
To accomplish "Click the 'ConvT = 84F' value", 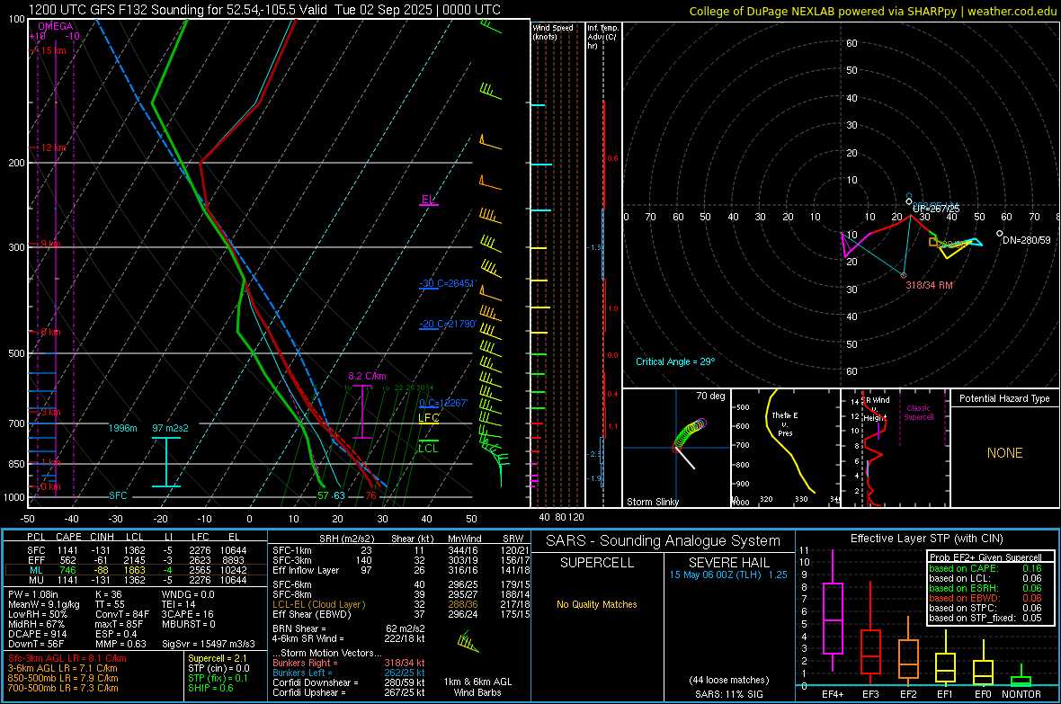I will click(122, 615).
